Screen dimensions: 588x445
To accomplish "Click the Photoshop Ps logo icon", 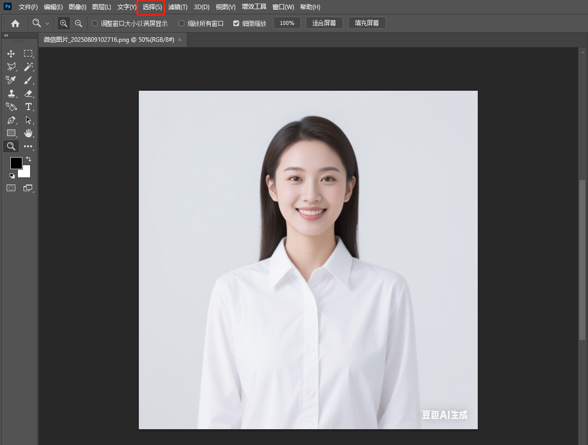I will click(x=8, y=6).
